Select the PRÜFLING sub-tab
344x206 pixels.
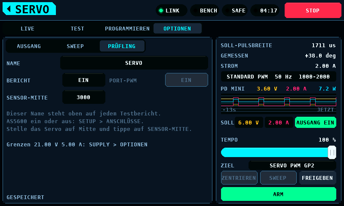[122, 46]
